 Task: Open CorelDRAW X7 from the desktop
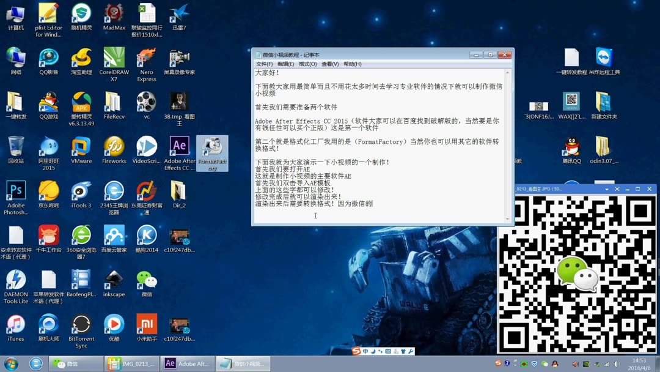tap(114, 57)
